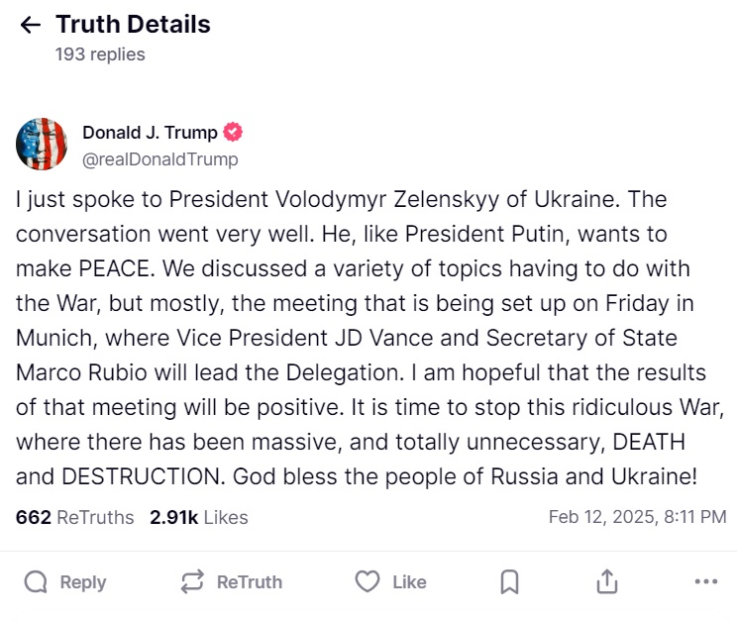Go back using the left arrow
Viewport: 737px width, 621px height.
[x=31, y=26]
